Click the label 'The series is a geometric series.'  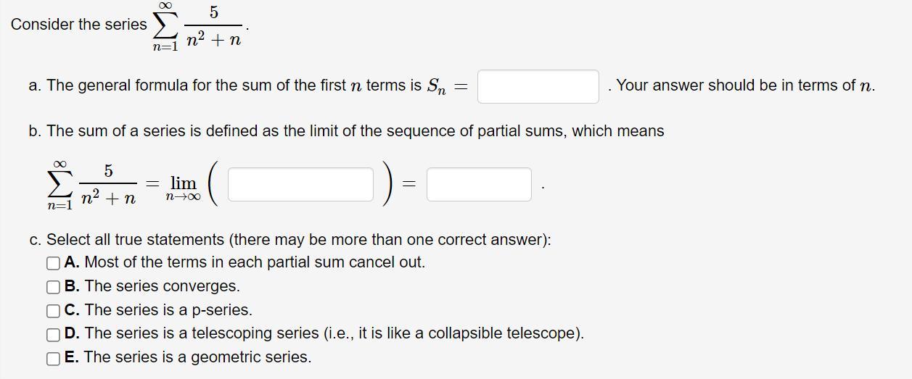197,357
